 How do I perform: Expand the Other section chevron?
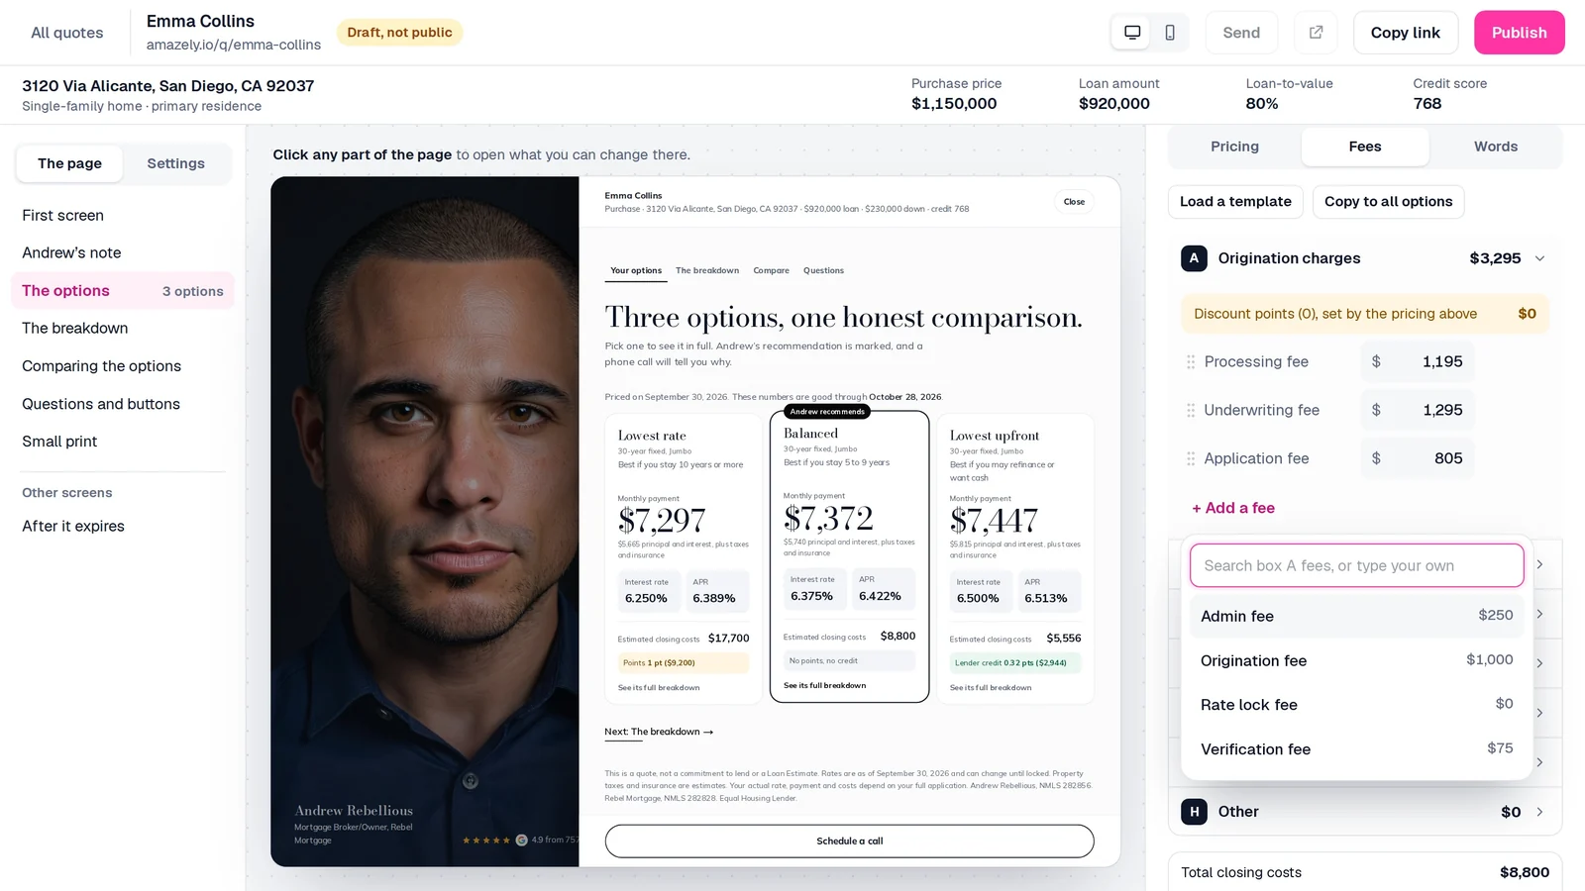1539,812
